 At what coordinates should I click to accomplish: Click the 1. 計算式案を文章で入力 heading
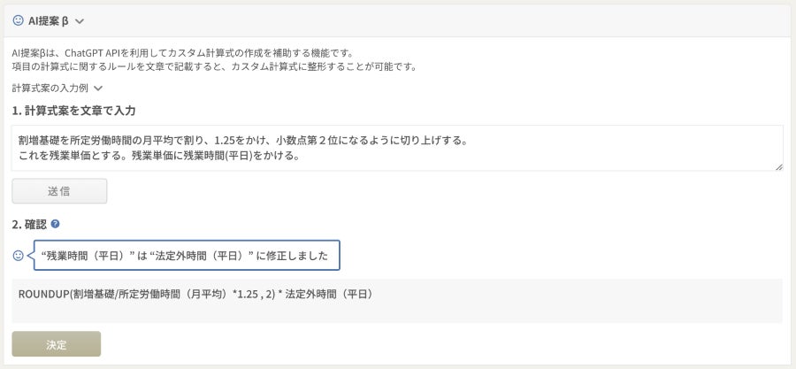73,111
